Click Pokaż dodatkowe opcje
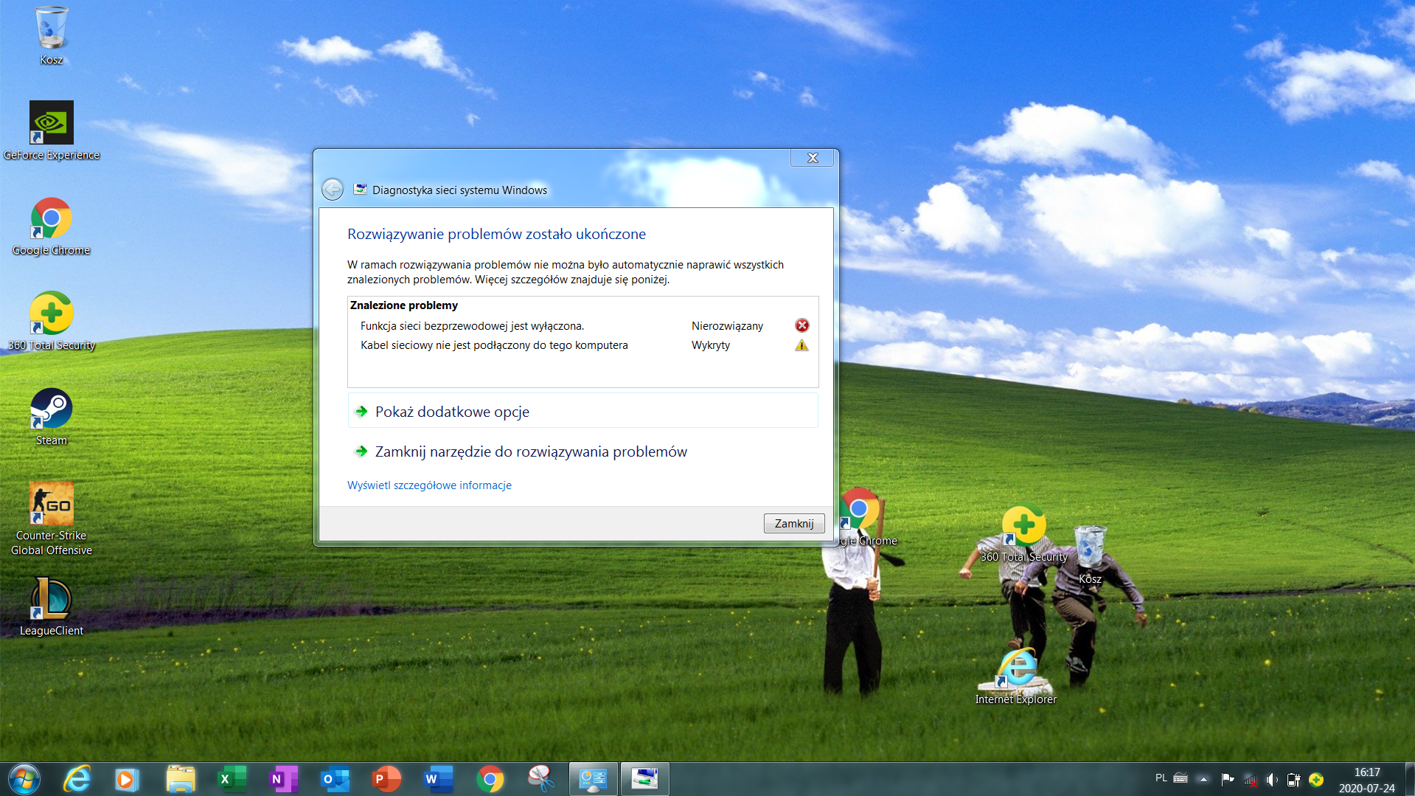 [583, 411]
